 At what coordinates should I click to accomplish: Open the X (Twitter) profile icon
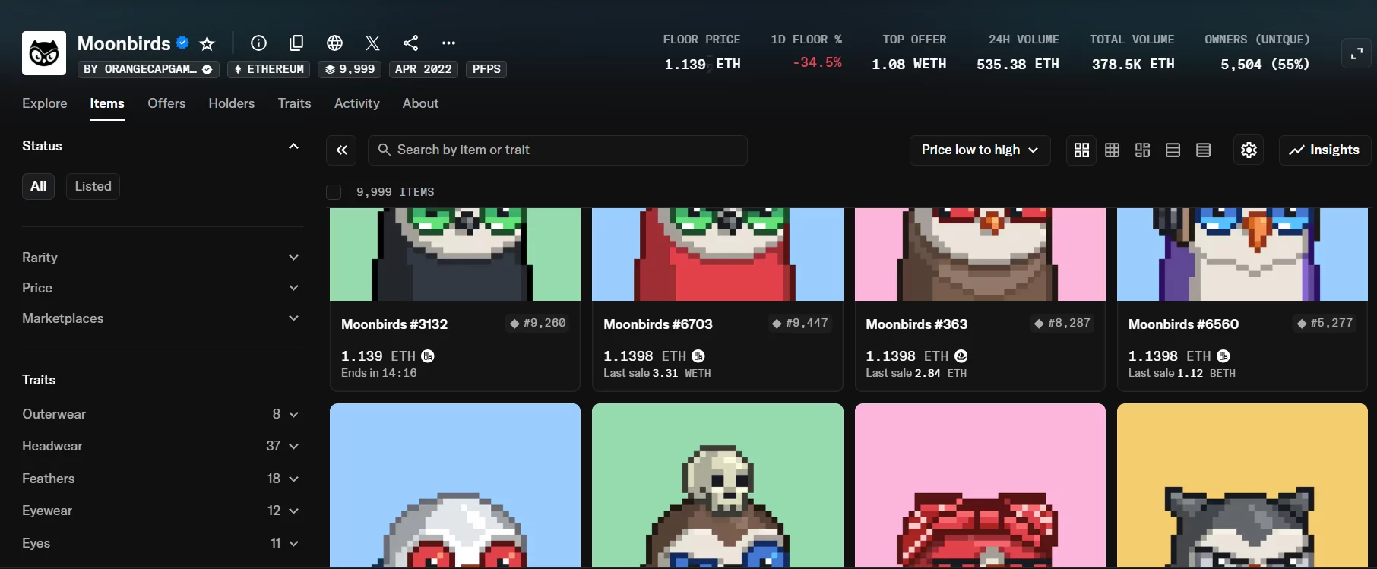372,43
